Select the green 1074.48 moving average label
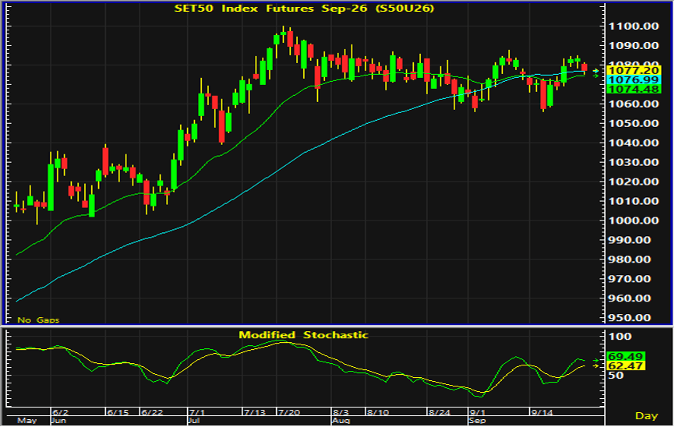675x427 pixels. (x=634, y=89)
